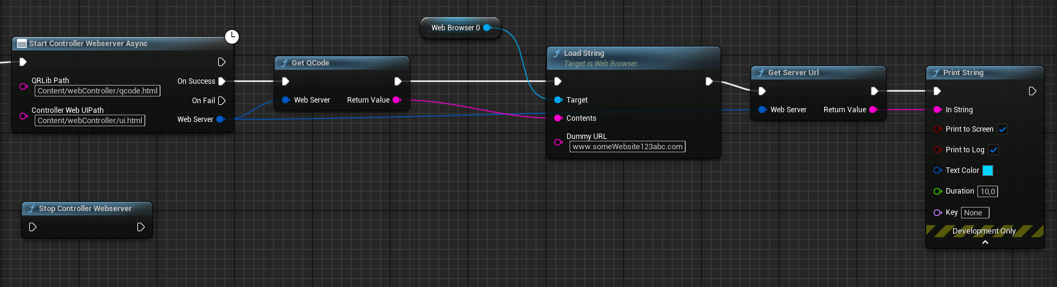
Task: Click the Duration value field
Action: point(987,192)
